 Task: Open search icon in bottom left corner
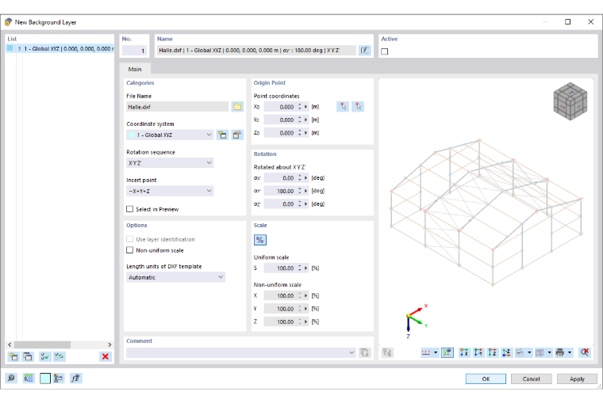click(11, 378)
